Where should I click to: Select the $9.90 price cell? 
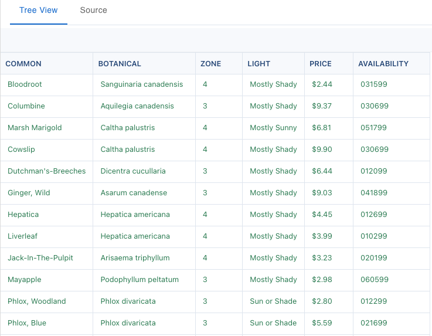[x=329, y=150]
